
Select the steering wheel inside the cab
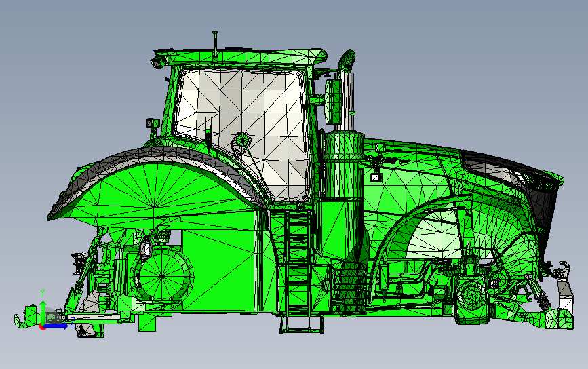241,142
